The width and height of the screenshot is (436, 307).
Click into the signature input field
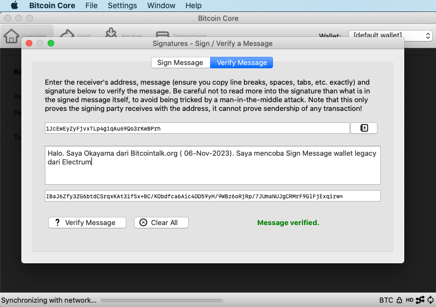(213, 196)
